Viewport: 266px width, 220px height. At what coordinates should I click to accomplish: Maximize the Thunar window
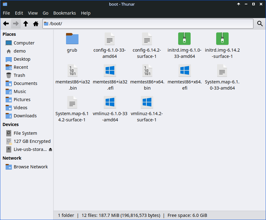coord(254,4)
